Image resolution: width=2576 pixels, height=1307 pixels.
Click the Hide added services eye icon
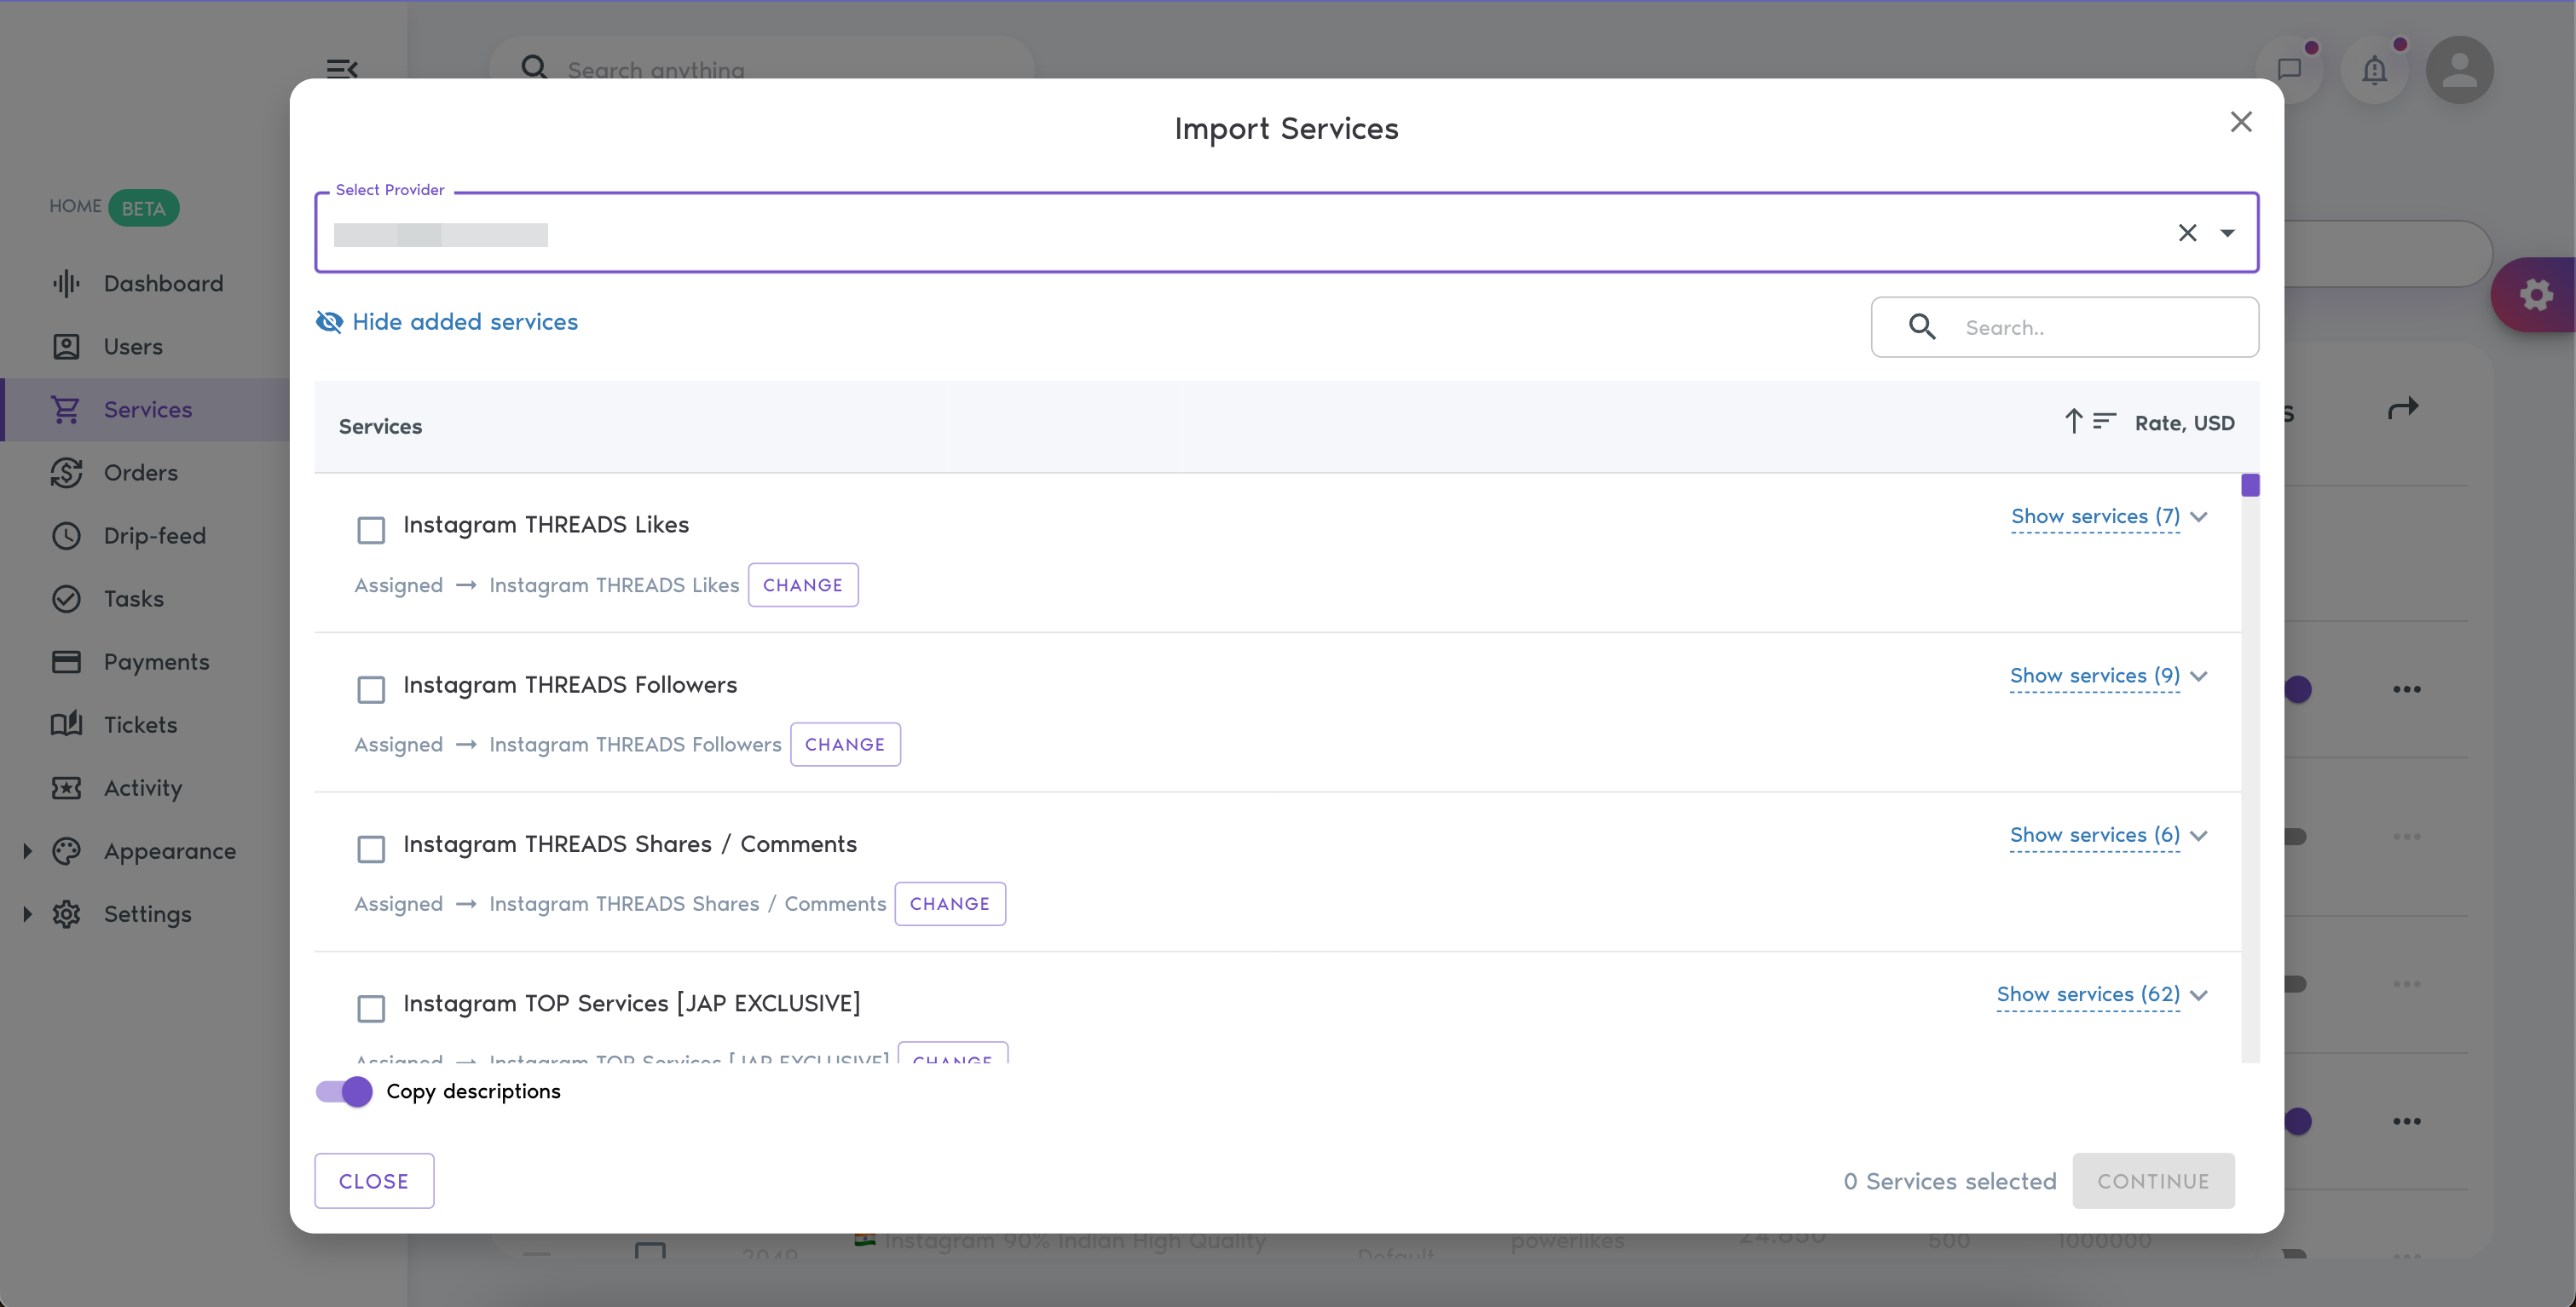click(x=329, y=322)
